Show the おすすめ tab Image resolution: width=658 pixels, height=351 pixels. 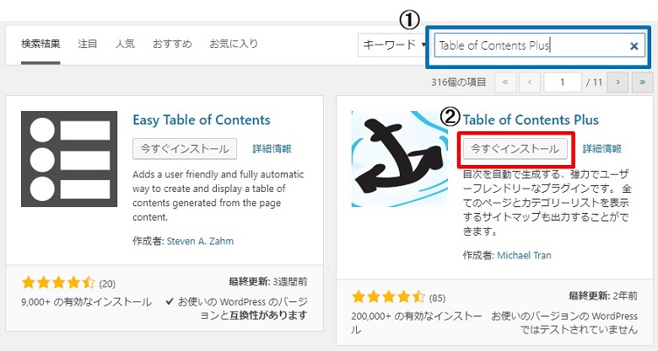tap(172, 43)
